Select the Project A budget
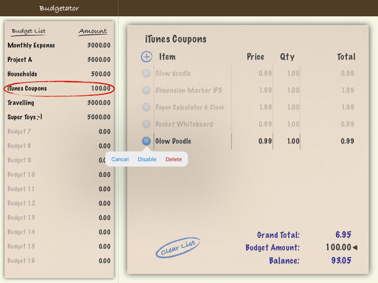This screenshot has width=378, height=283. (x=59, y=60)
